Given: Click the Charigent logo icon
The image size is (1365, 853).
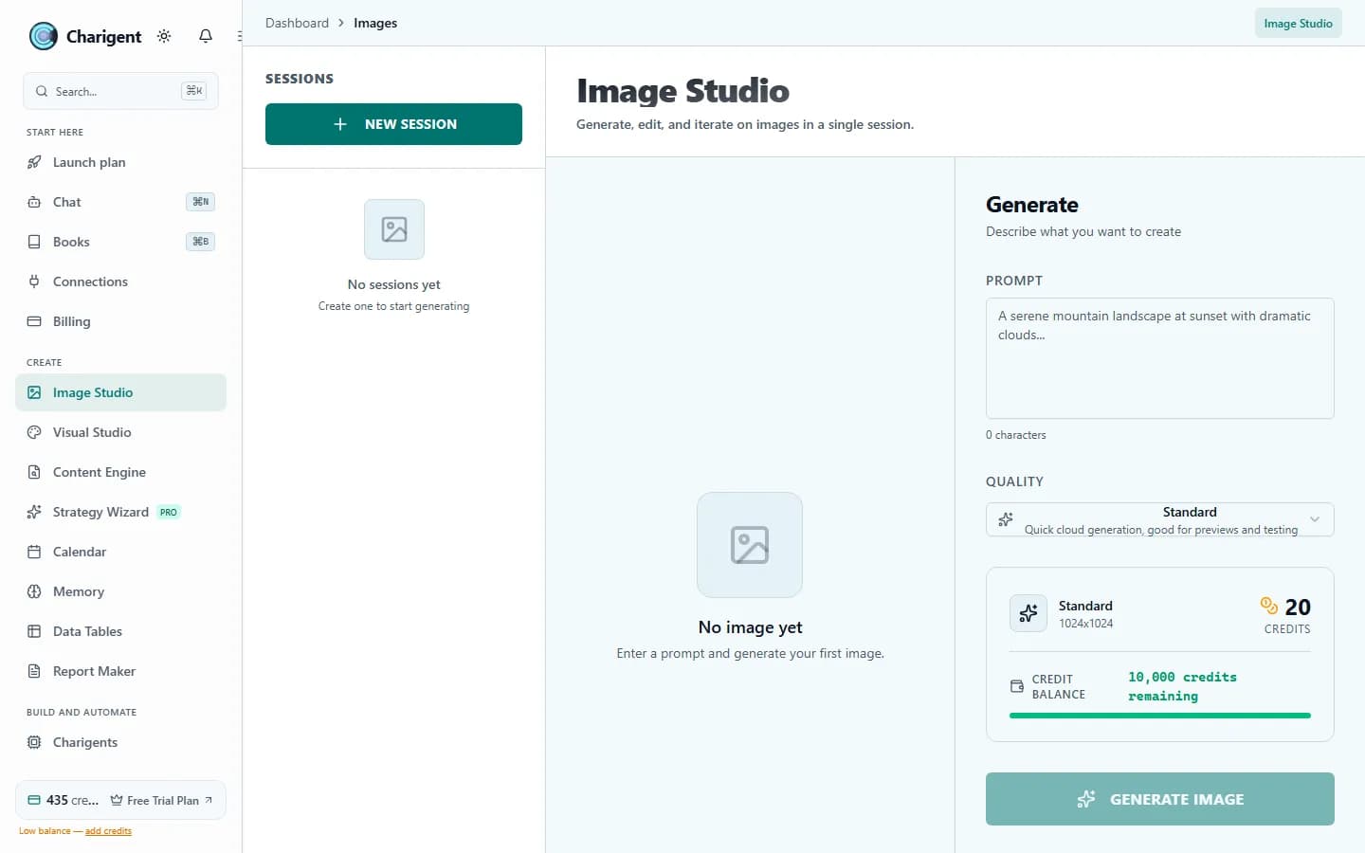Looking at the screenshot, I should coord(44,36).
